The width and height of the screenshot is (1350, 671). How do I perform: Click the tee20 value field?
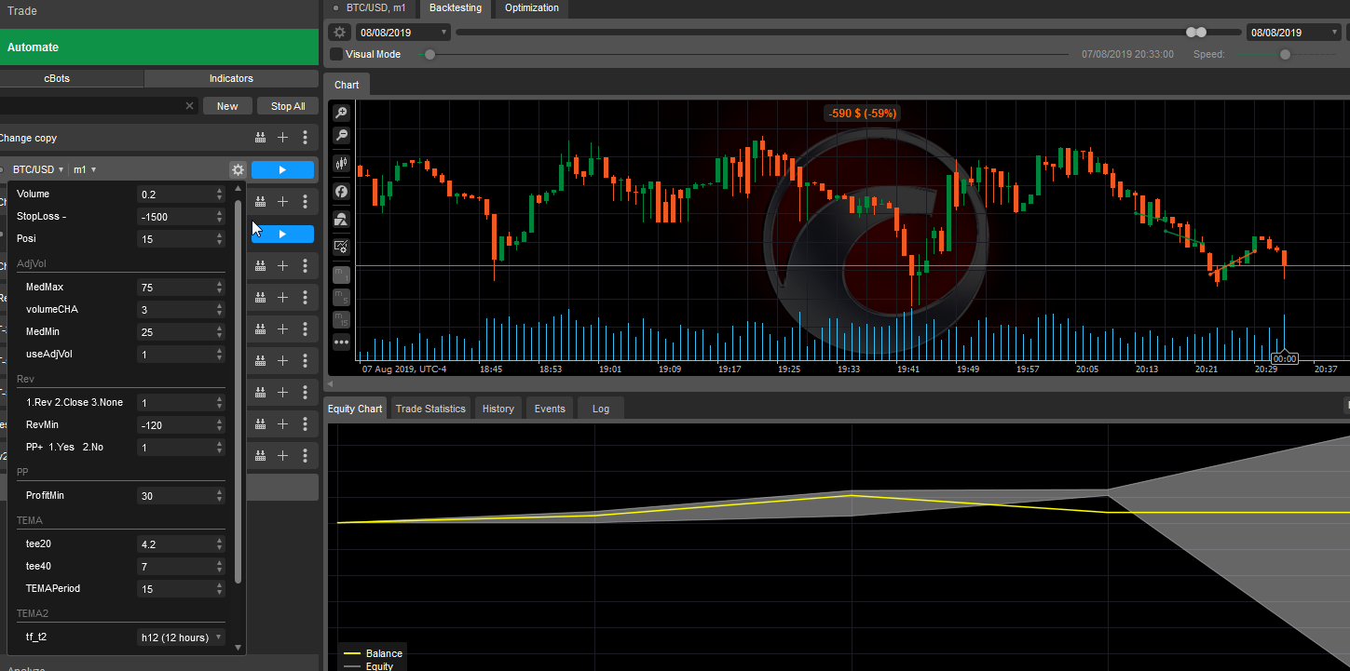pyautogui.click(x=181, y=544)
